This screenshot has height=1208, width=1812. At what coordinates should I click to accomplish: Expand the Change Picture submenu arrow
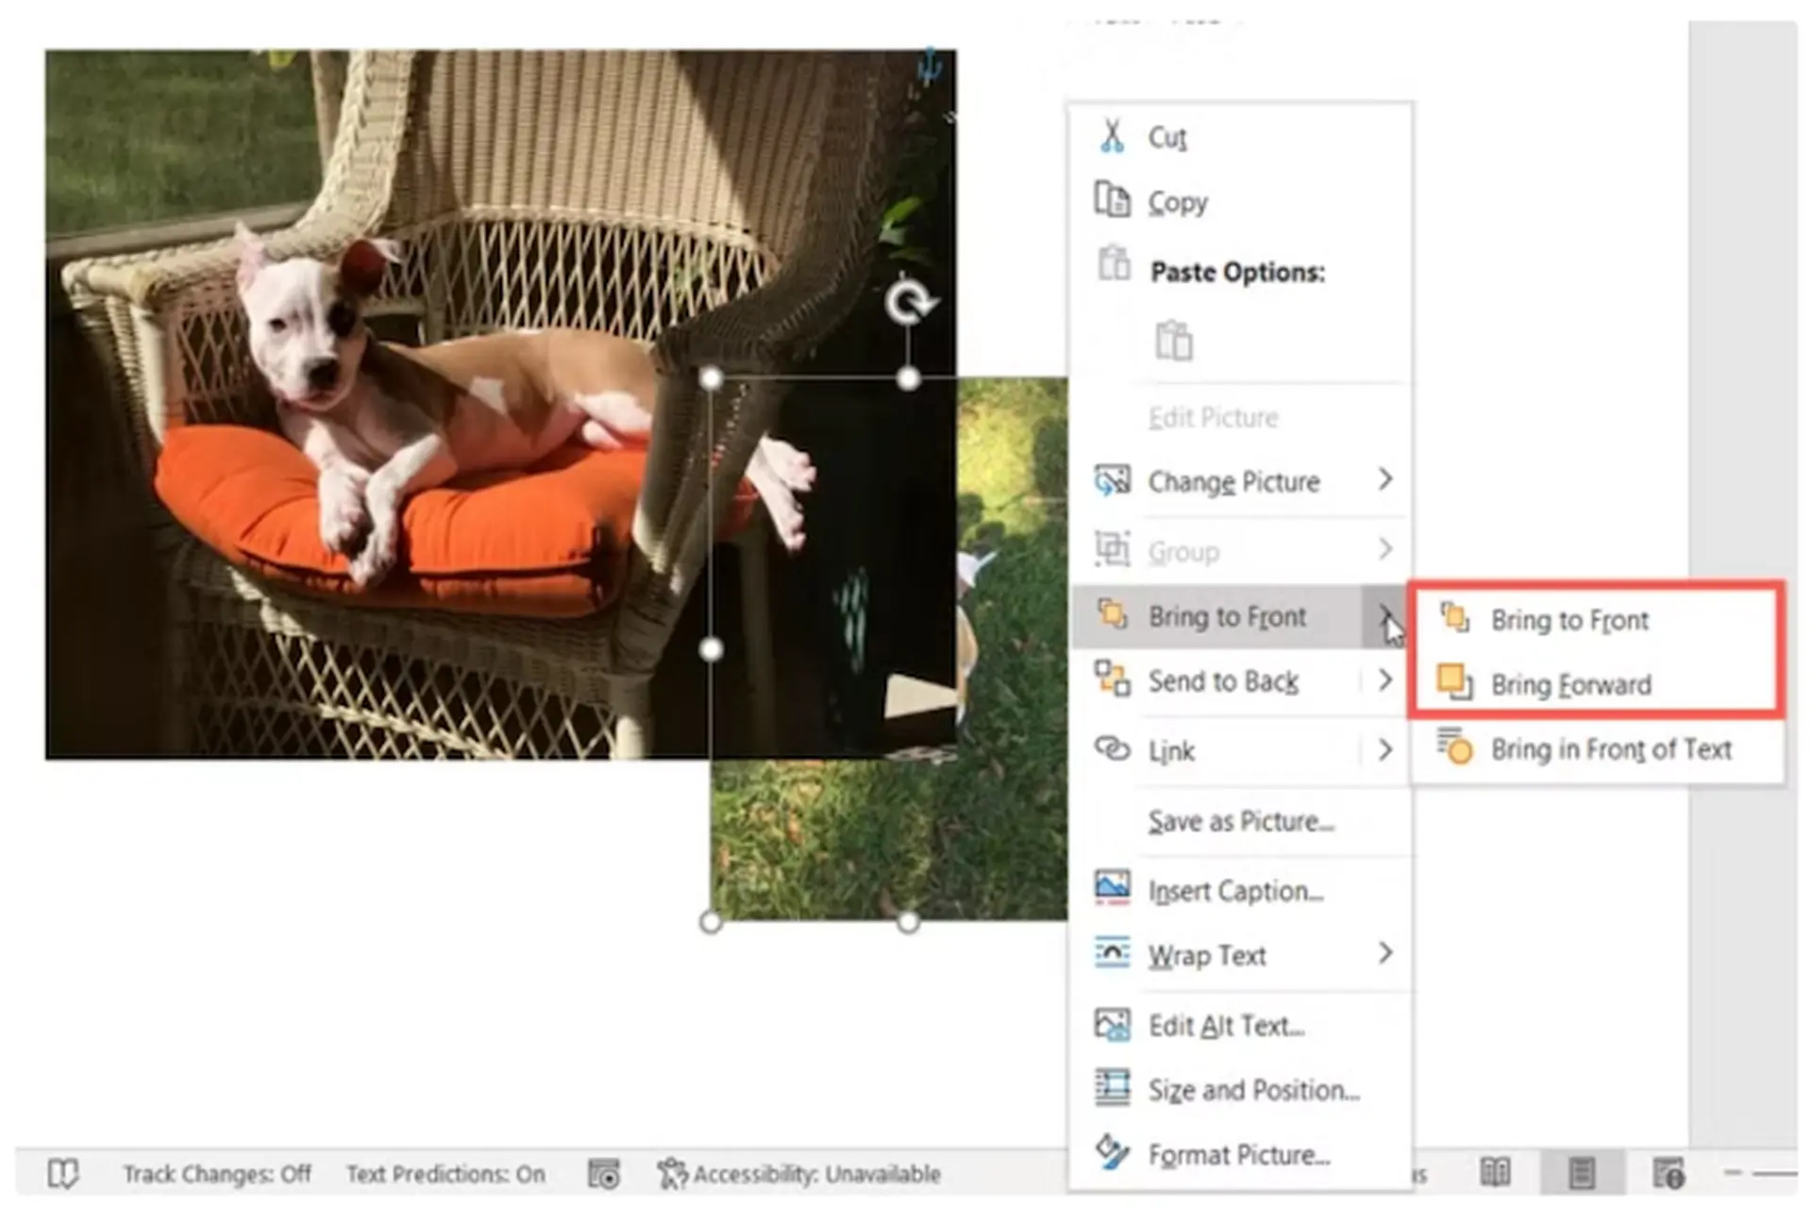[1384, 479]
